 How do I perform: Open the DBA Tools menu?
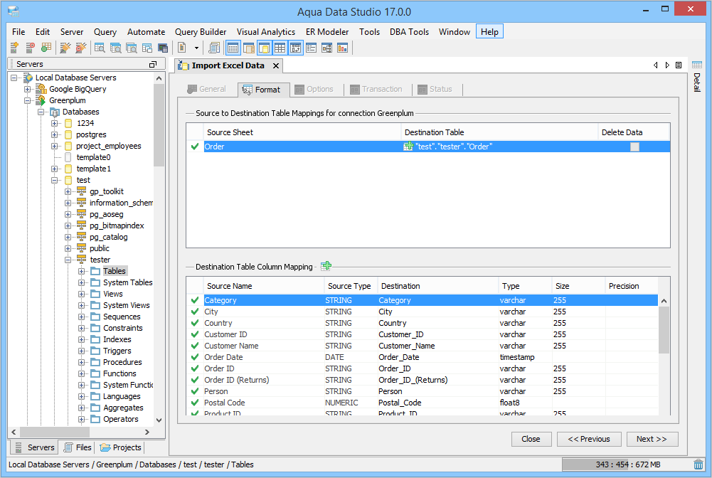pos(409,32)
